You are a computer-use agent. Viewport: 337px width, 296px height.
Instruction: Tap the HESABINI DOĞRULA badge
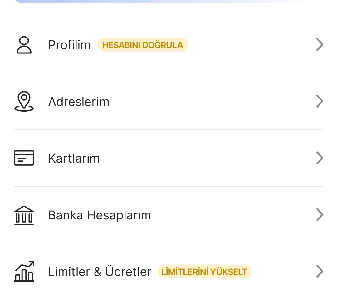pos(142,45)
